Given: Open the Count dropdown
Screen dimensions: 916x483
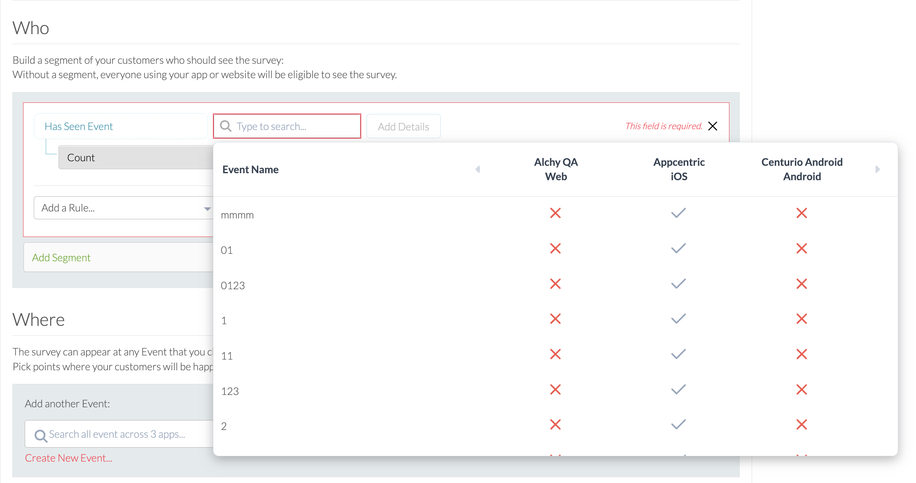Looking at the screenshot, I should [136, 158].
